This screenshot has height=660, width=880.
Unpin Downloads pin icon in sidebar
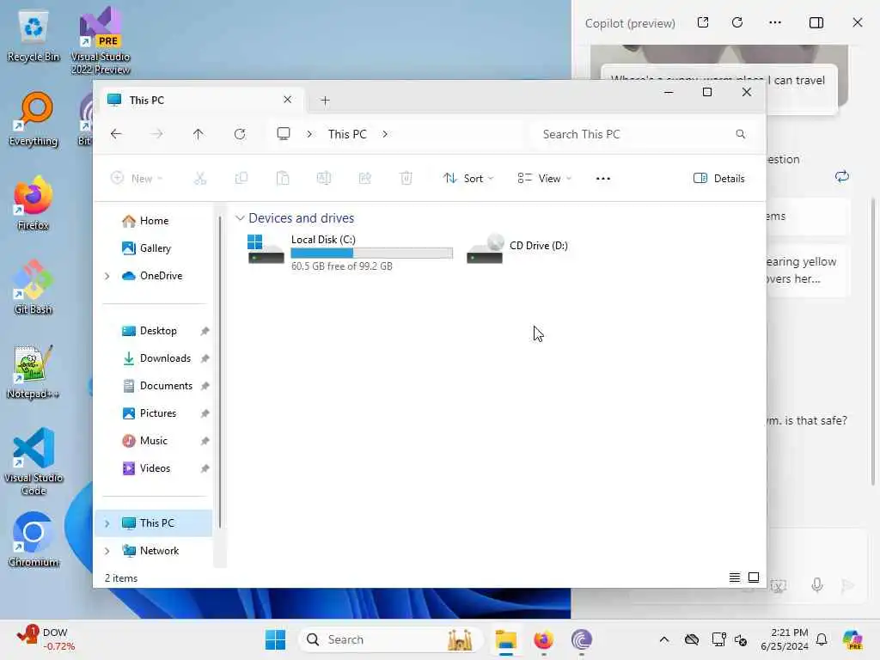[205, 358]
